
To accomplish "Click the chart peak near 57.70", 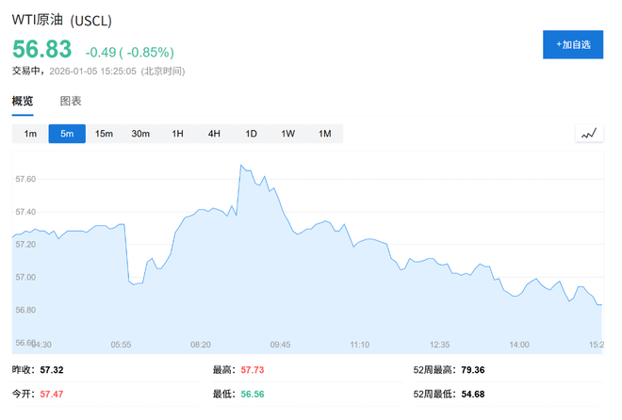I will coord(241,166).
